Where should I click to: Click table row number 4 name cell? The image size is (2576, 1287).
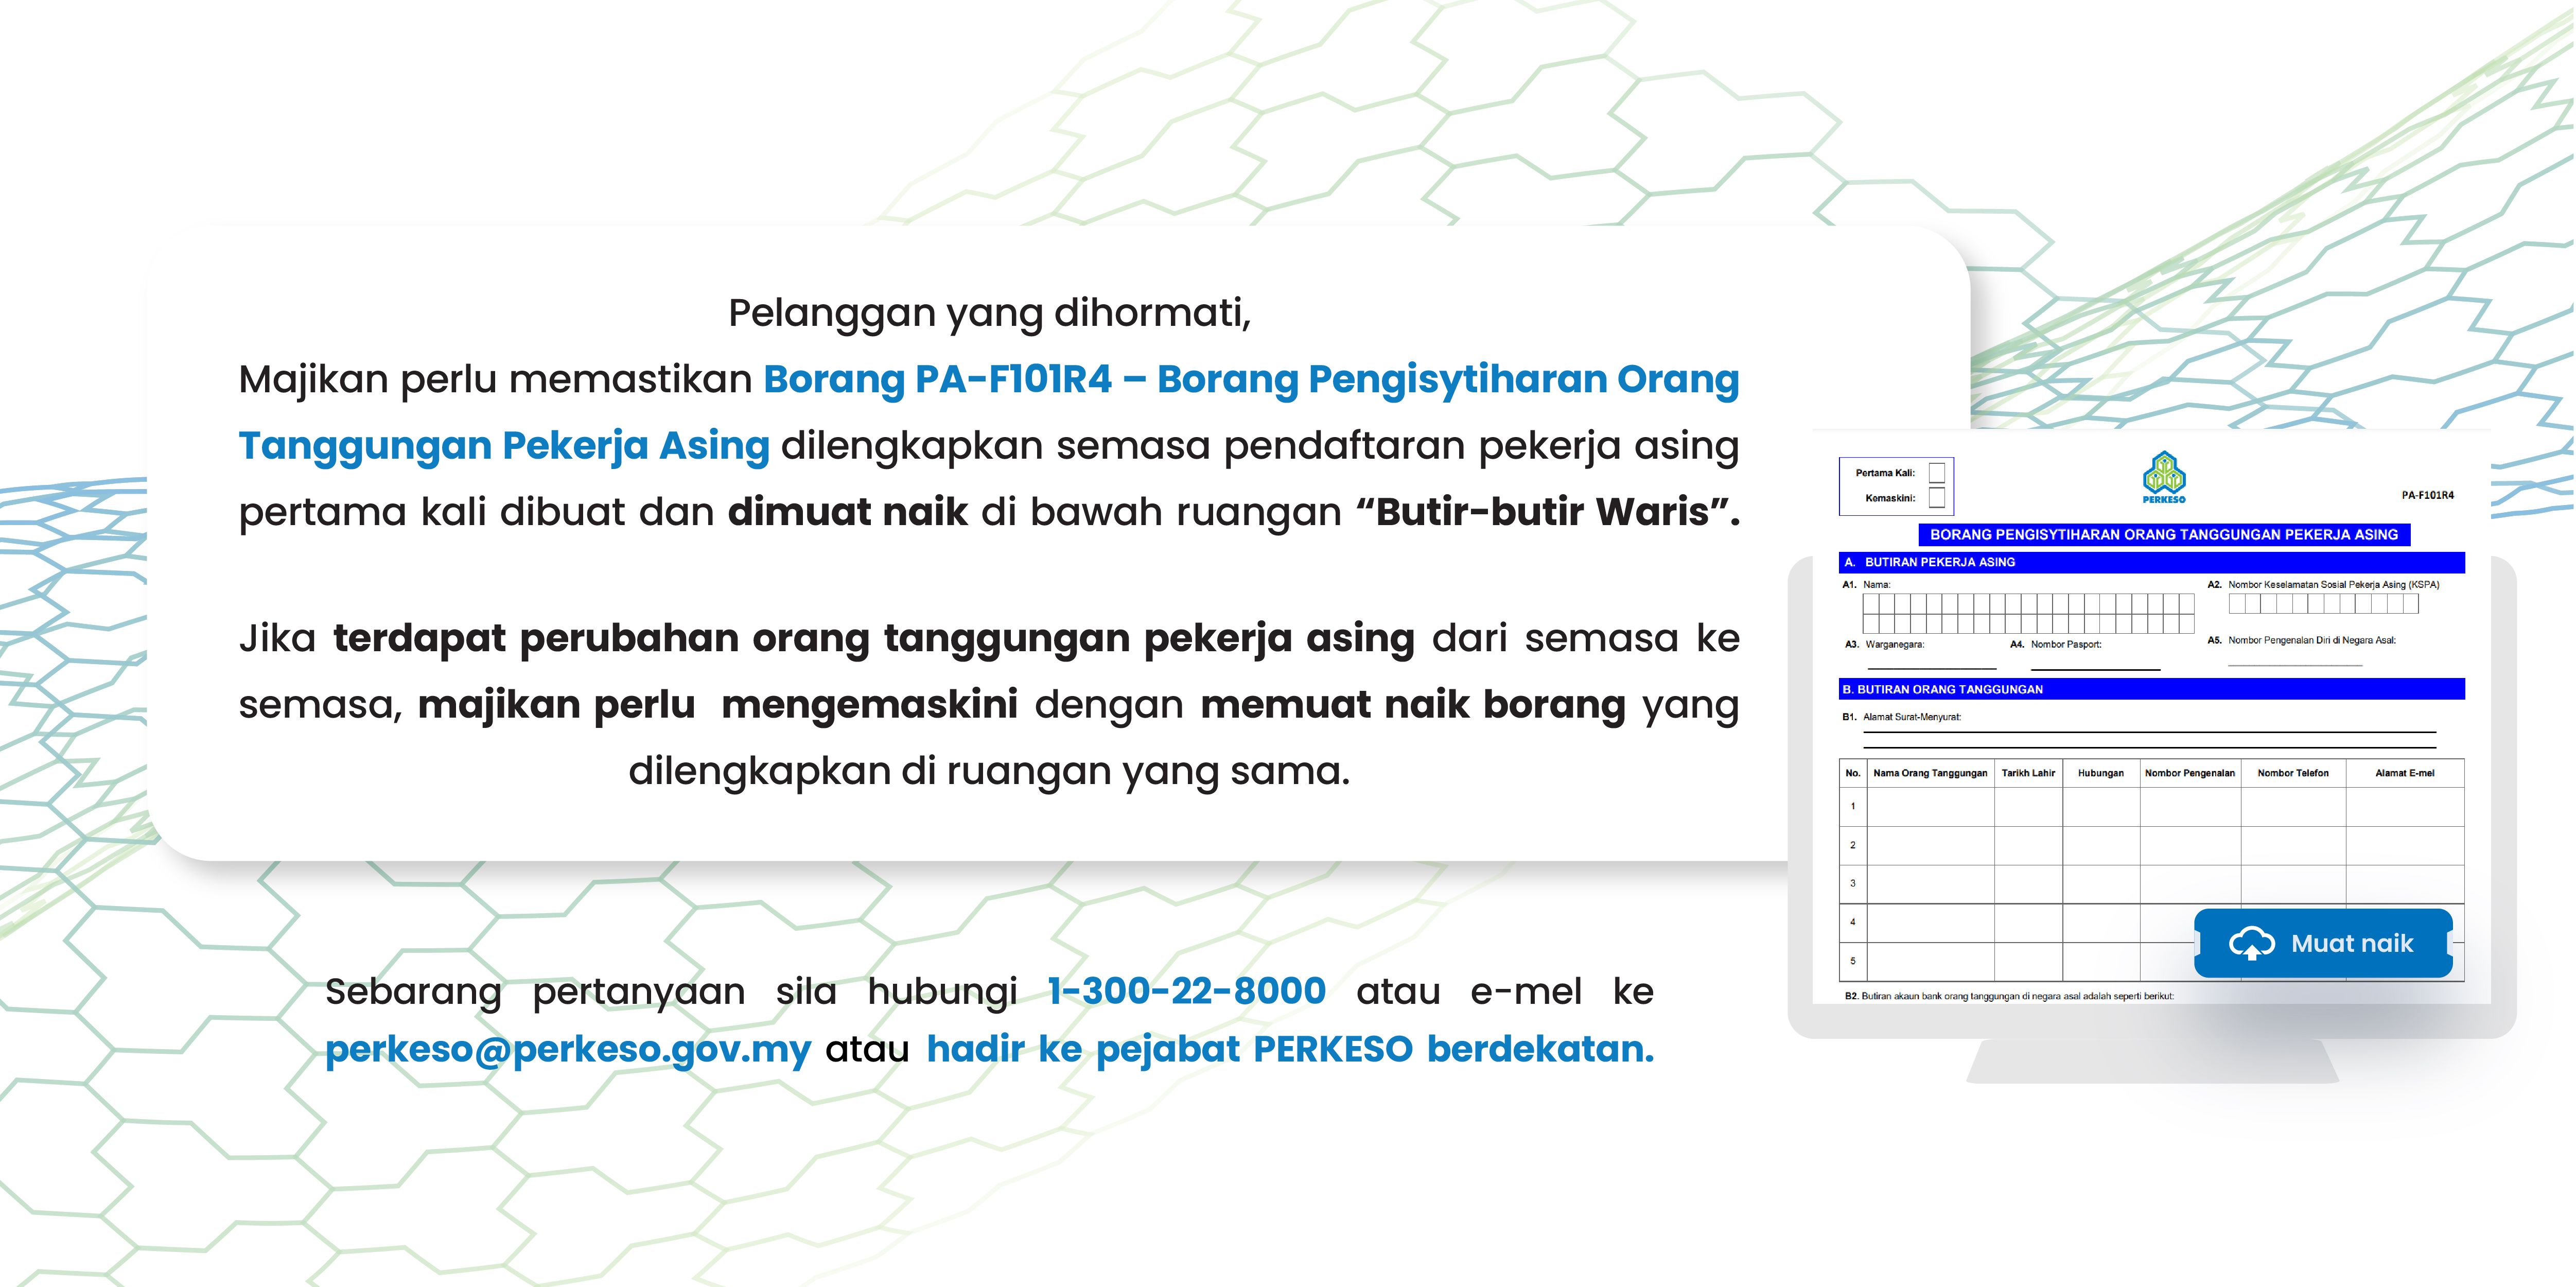[x=1930, y=922]
